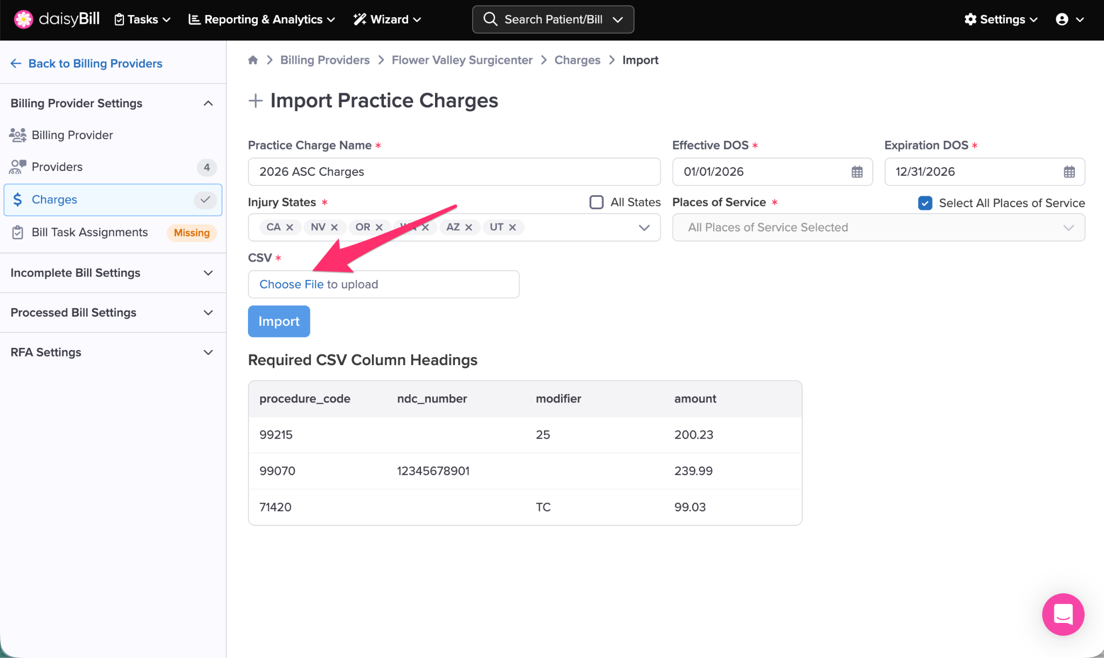1104x658 pixels.
Task: Expand the RFA Settings section
Action: click(208, 352)
